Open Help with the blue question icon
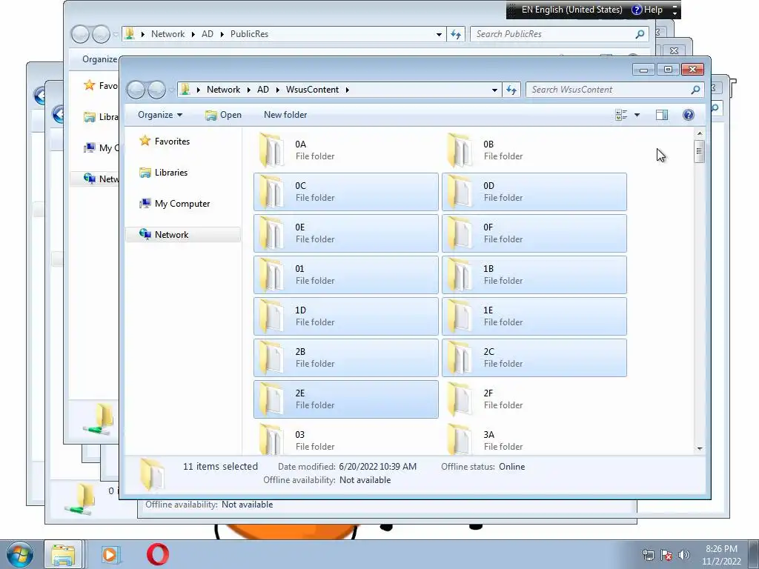Image resolution: width=759 pixels, height=569 pixels. tap(689, 115)
